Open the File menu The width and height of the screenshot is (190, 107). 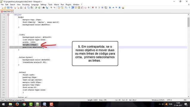[x=2, y=4]
